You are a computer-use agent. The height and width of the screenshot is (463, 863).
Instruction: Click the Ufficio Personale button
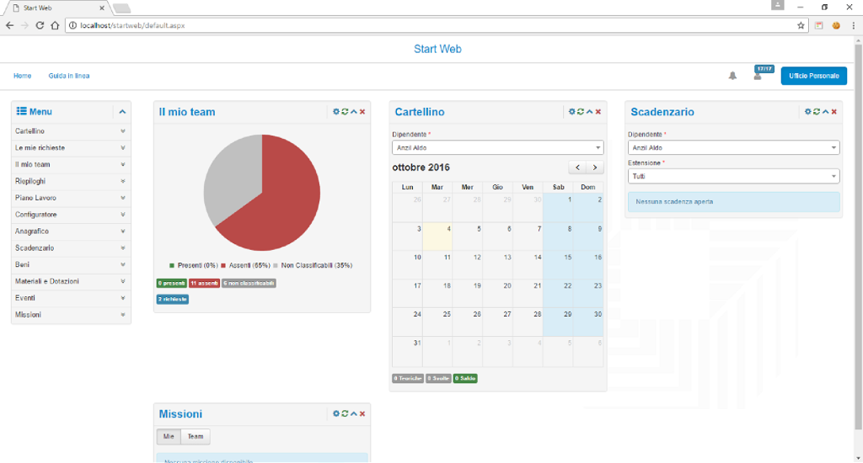813,77
